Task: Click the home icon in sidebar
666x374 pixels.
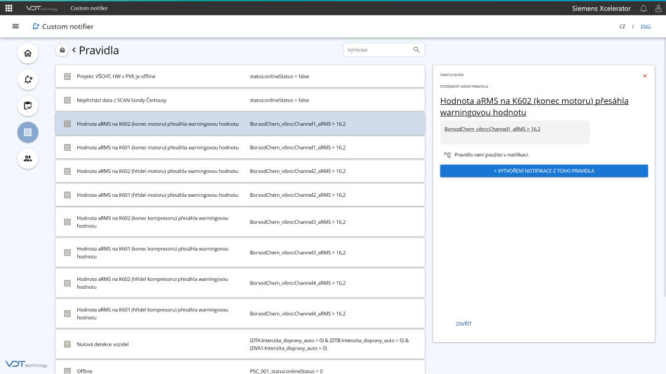Action: (x=28, y=53)
